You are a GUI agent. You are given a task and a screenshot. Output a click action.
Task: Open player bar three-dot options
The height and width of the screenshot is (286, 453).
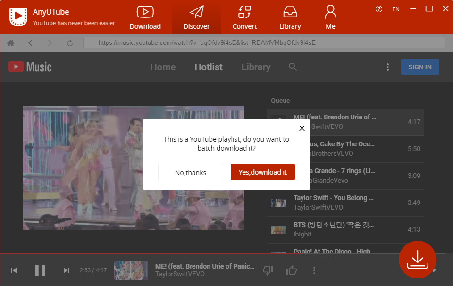314,270
